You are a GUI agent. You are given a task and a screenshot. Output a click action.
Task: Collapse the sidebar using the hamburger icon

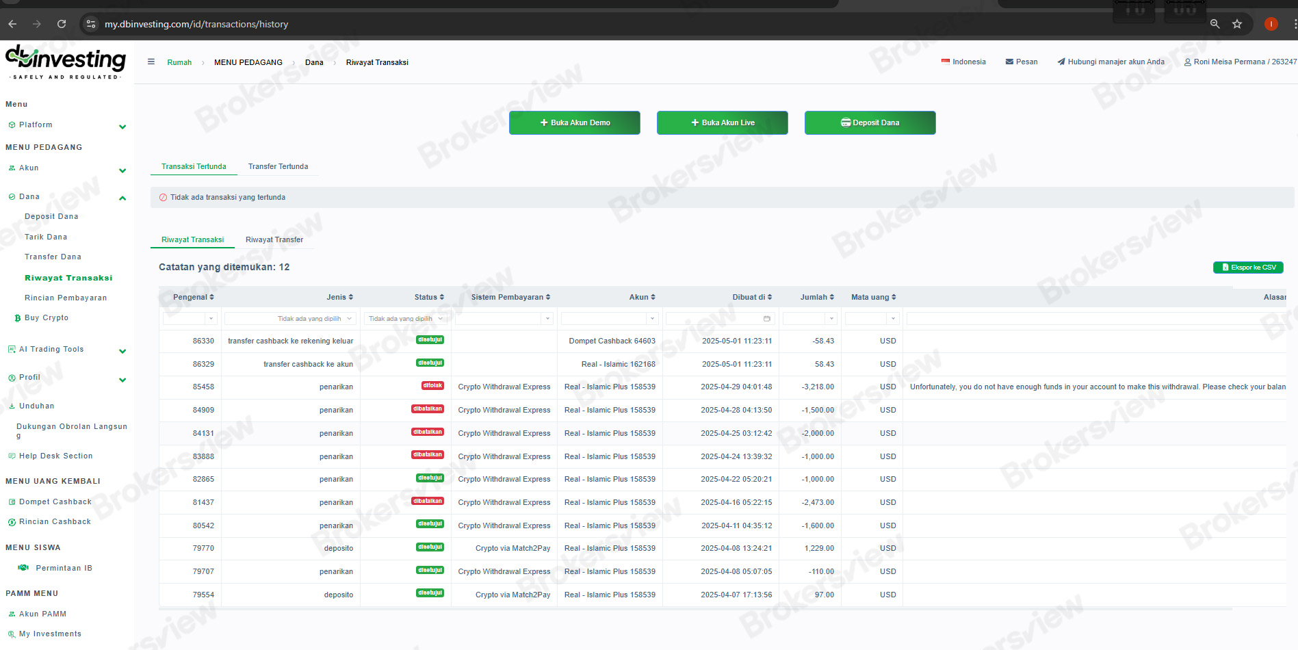[151, 61]
